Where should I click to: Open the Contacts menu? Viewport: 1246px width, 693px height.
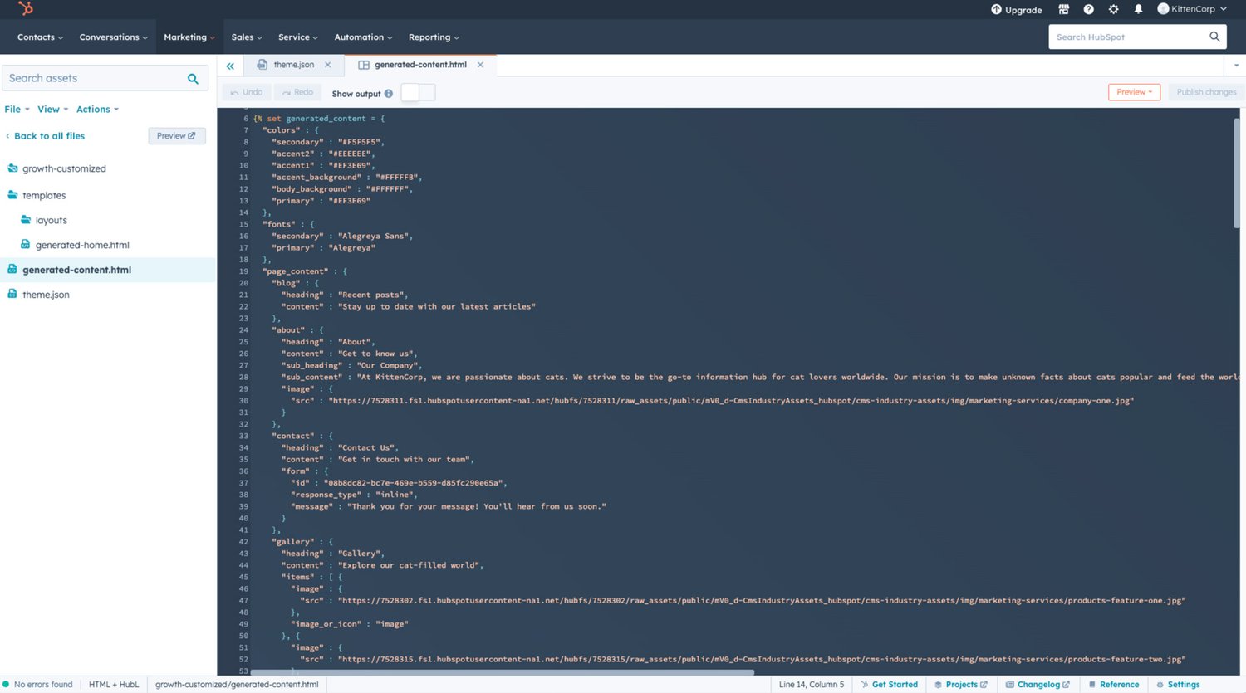coord(40,37)
